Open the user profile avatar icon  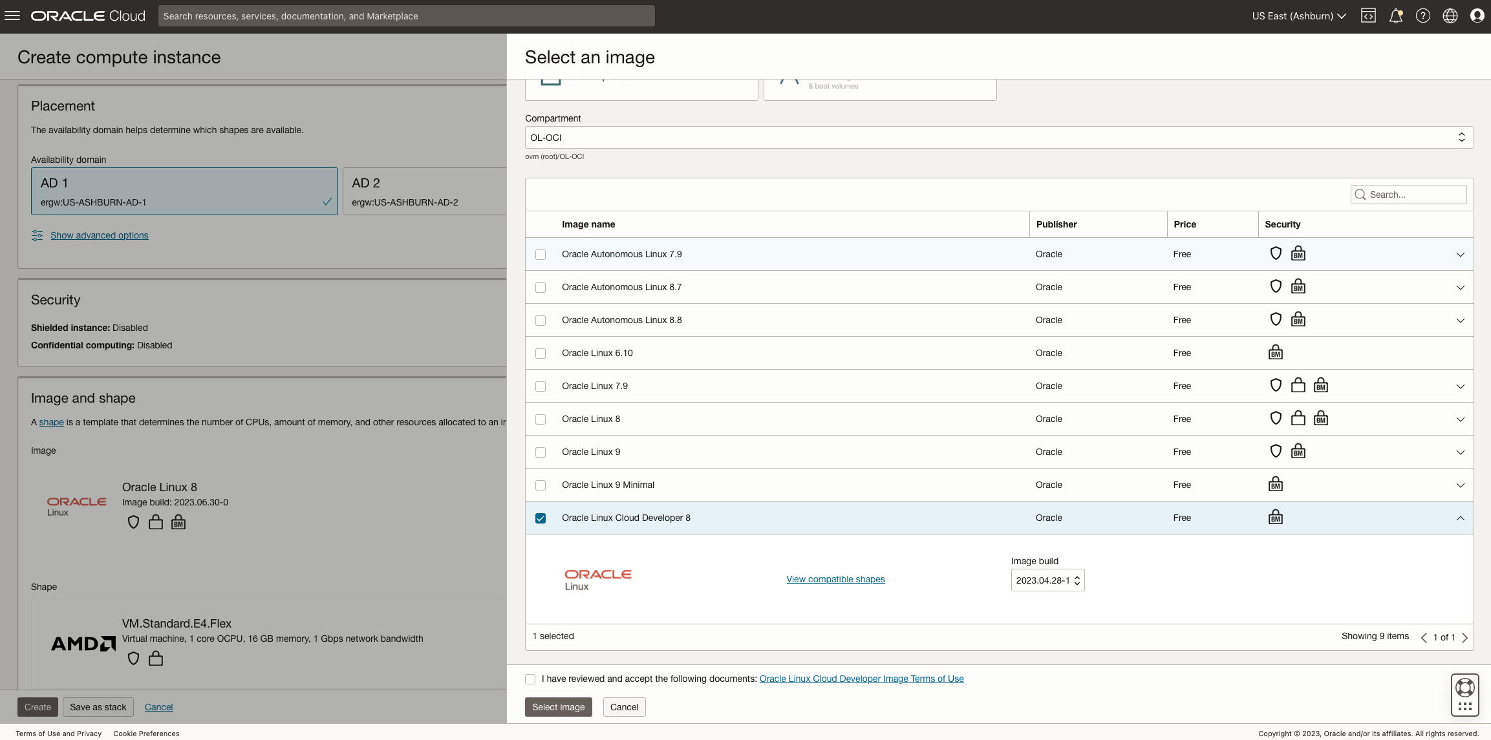pyautogui.click(x=1477, y=16)
